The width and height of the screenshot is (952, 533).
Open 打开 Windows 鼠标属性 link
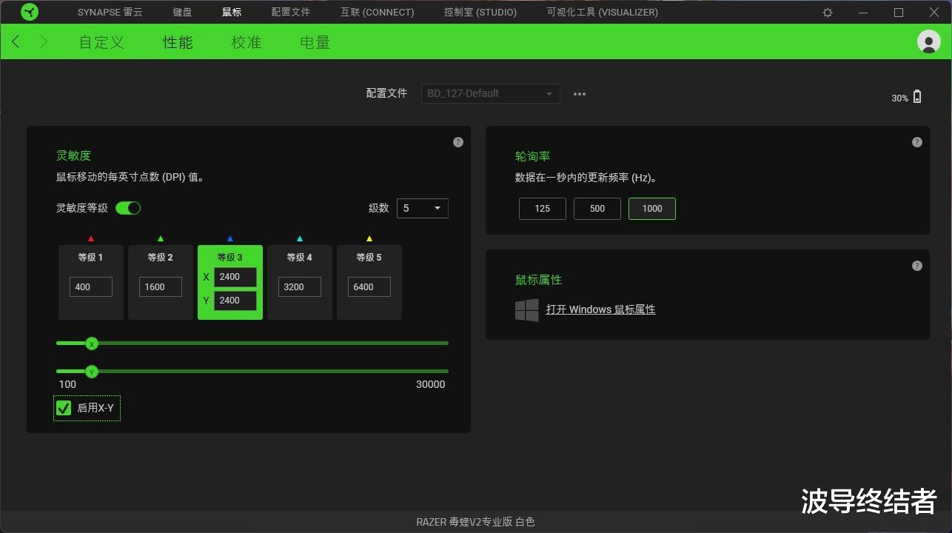point(600,309)
